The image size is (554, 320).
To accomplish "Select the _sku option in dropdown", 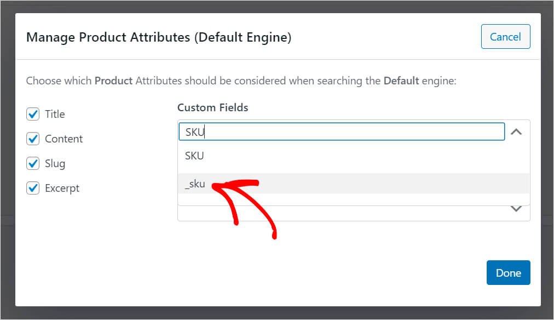I will pyautogui.click(x=354, y=184).
